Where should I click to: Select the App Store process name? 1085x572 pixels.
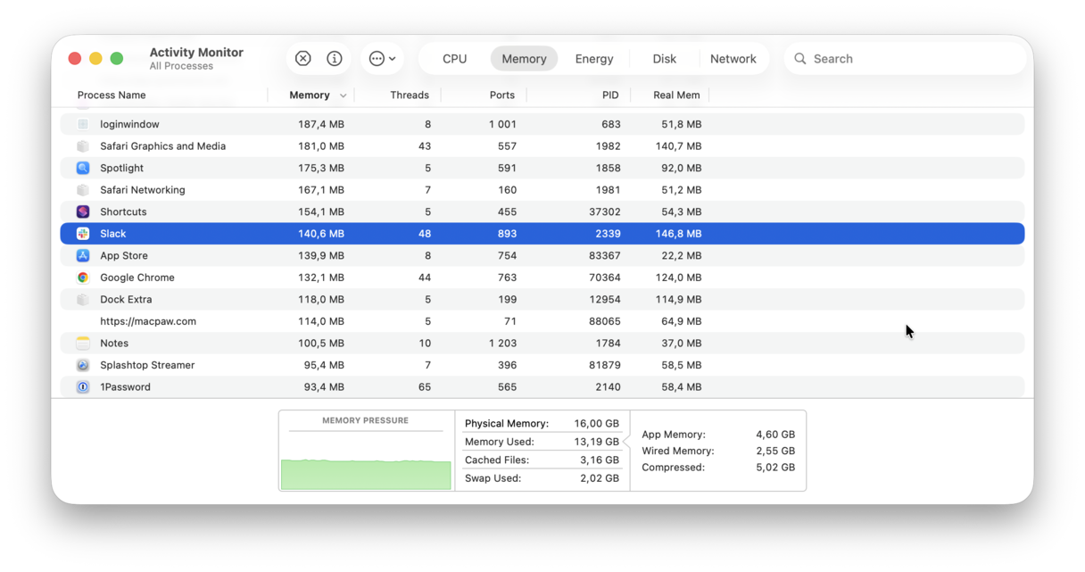[124, 255]
